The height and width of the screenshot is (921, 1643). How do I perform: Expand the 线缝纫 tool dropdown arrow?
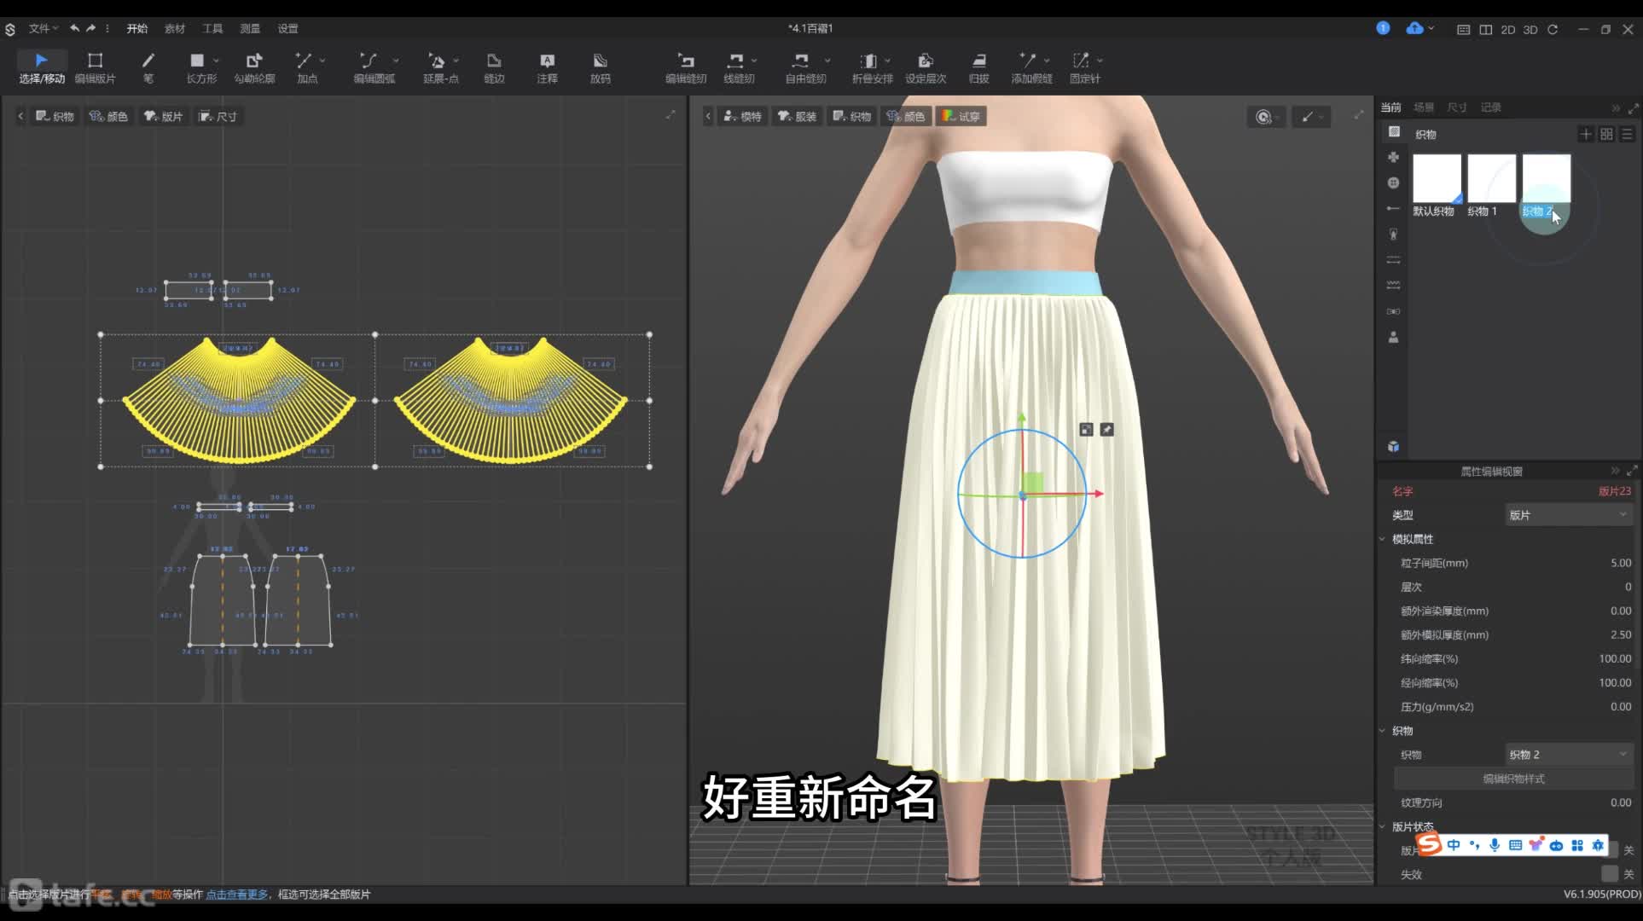pyautogui.click(x=755, y=61)
